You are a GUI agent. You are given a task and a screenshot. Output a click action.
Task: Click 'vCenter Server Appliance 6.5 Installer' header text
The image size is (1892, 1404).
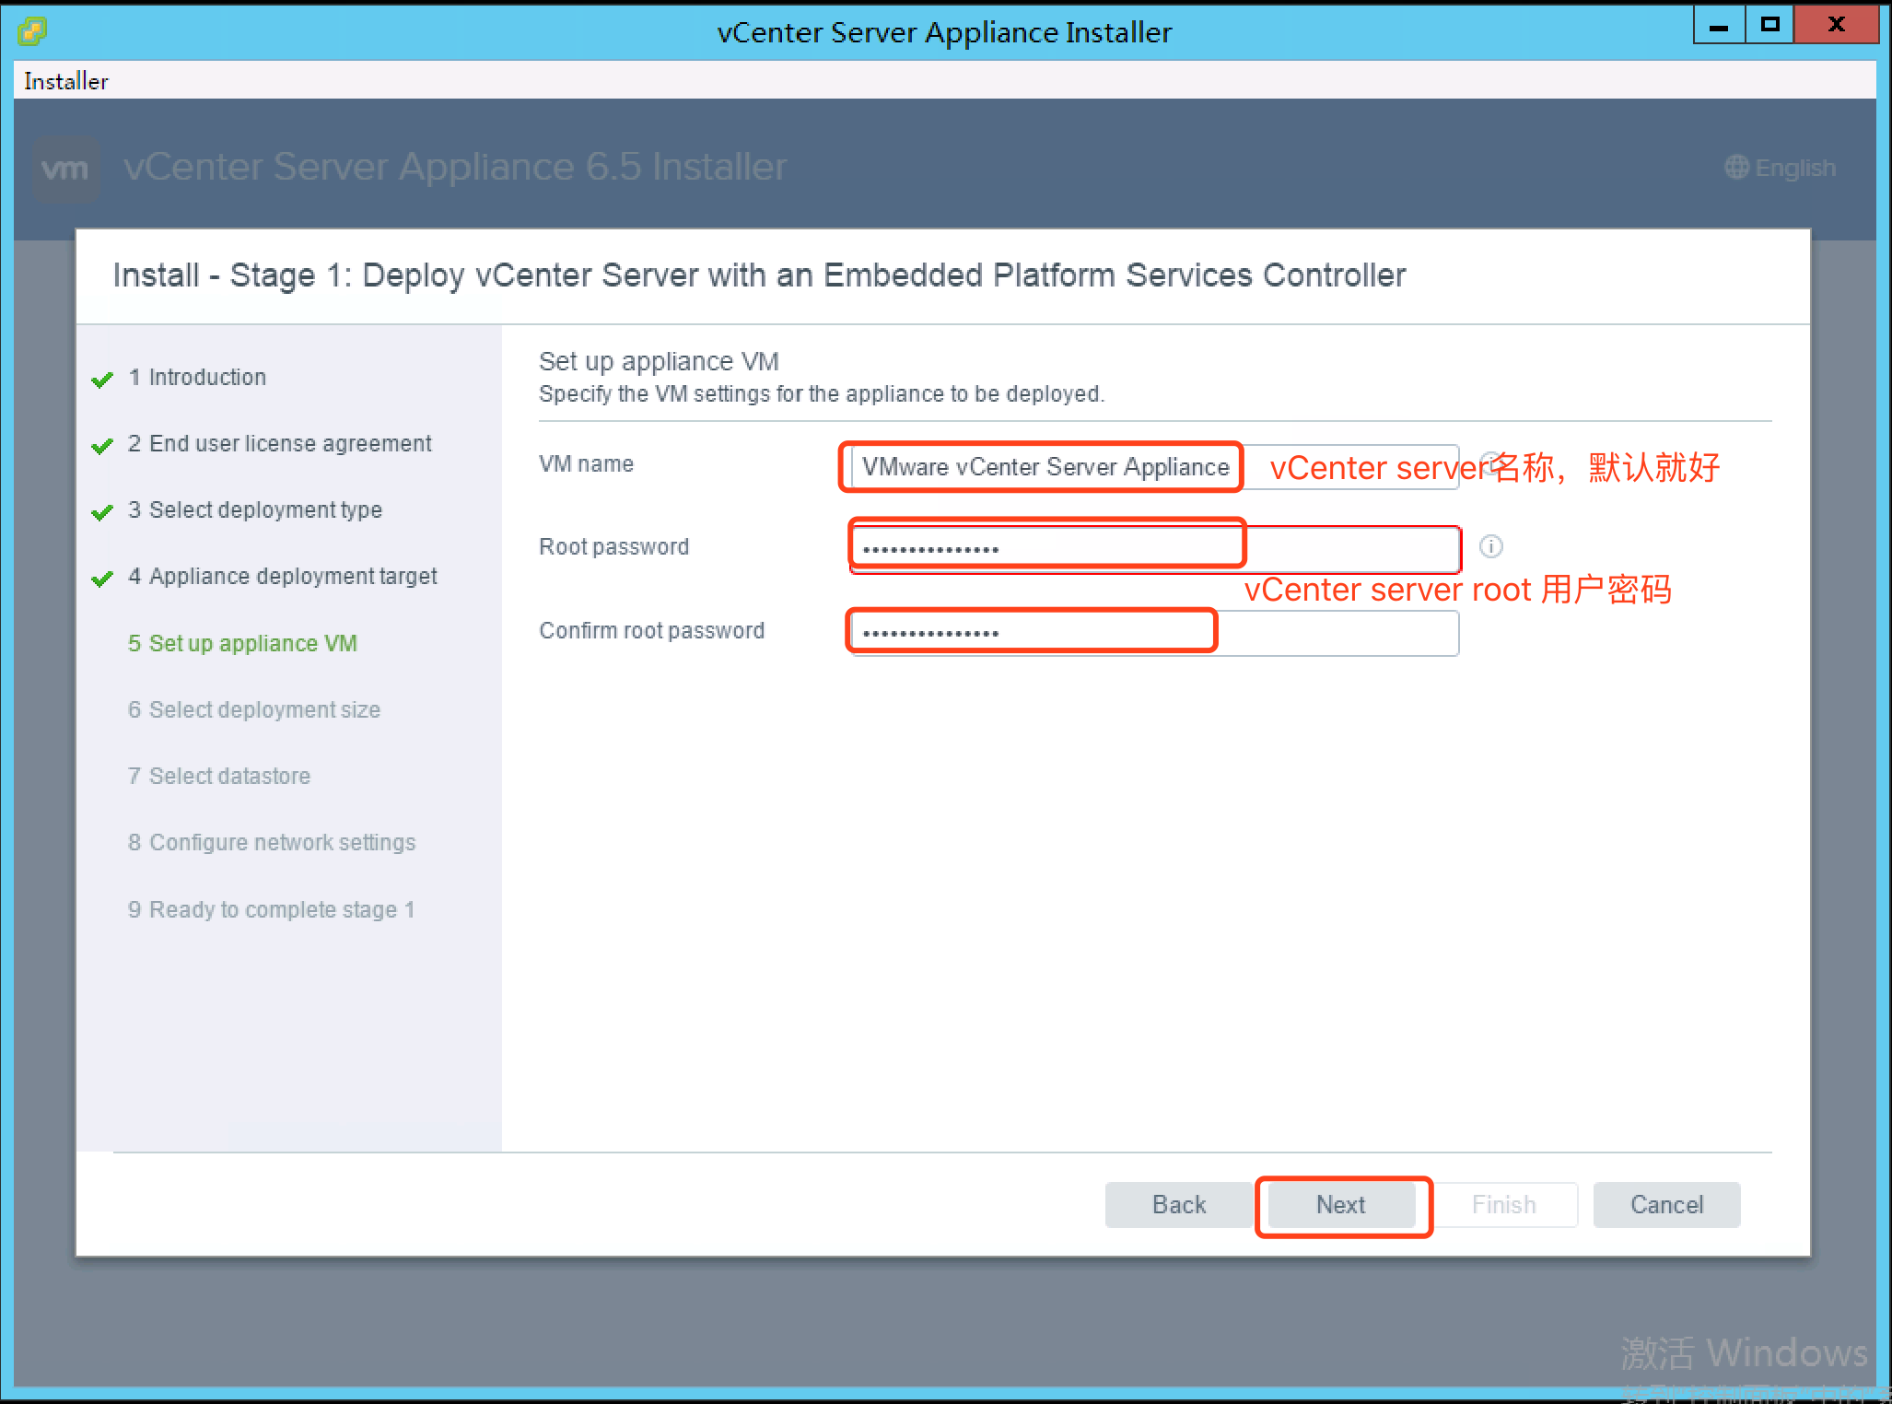coord(455,168)
